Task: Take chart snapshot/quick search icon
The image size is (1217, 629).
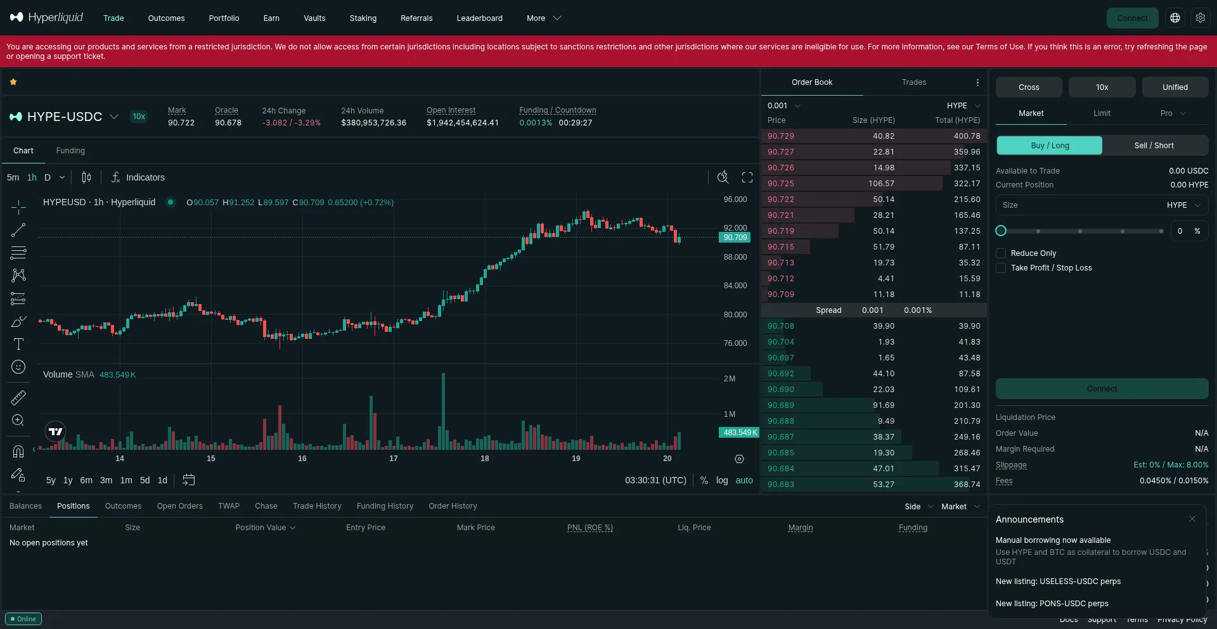Action: tap(723, 177)
